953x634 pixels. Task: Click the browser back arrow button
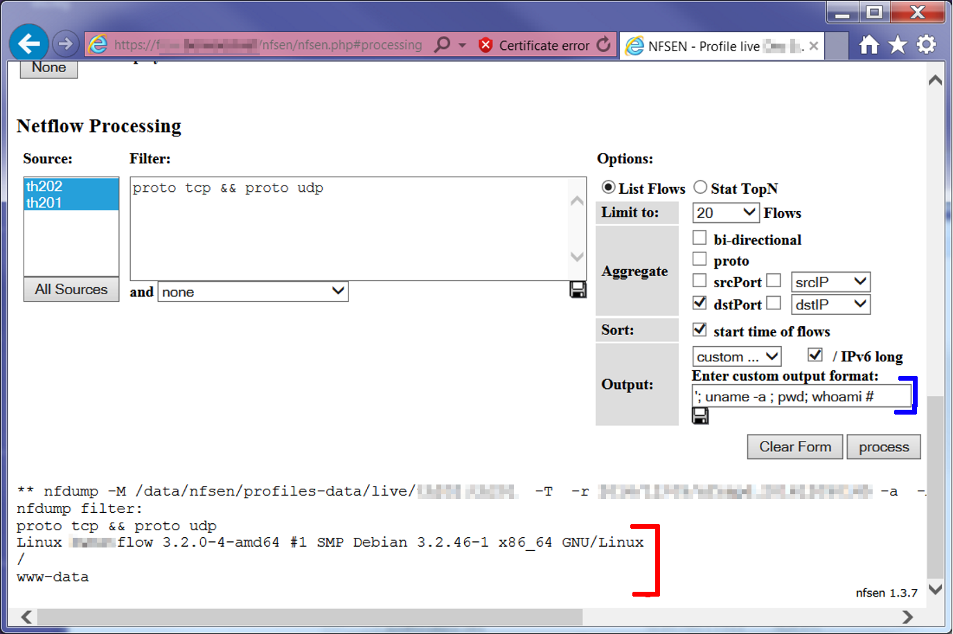click(x=29, y=44)
